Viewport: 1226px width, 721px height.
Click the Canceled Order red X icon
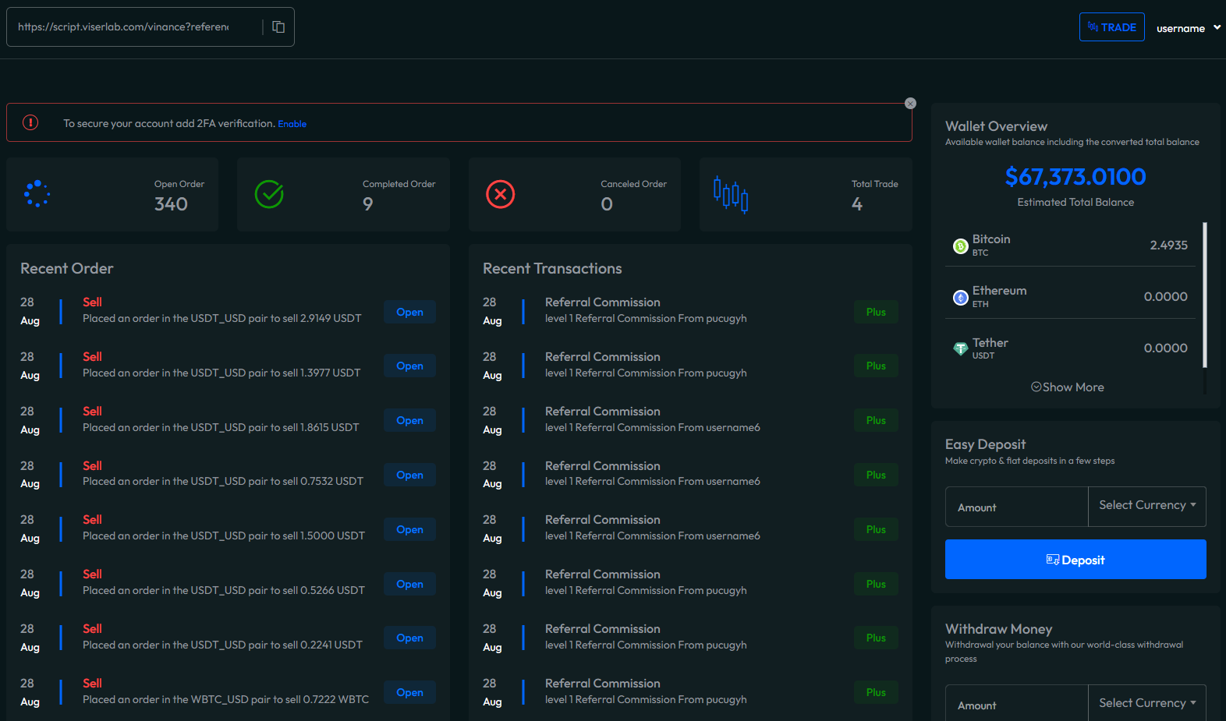[x=501, y=194]
